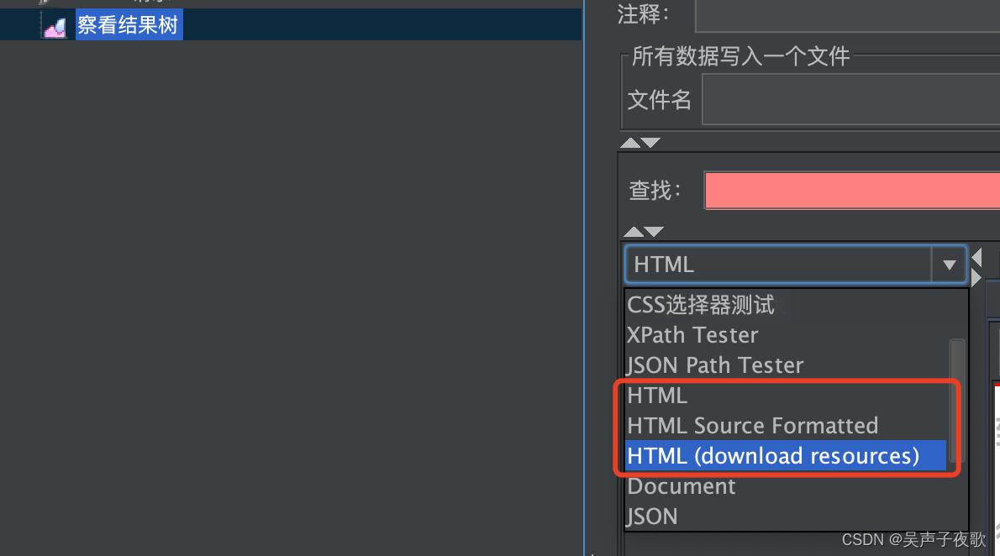The height and width of the screenshot is (556, 1000).
Task: Choose JSON Path Tester from the list
Action: (x=714, y=365)
